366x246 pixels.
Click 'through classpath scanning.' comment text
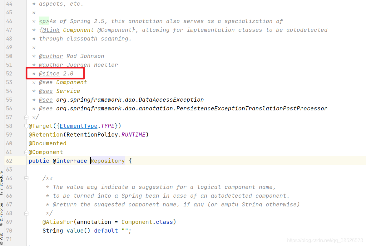point(85,39)
